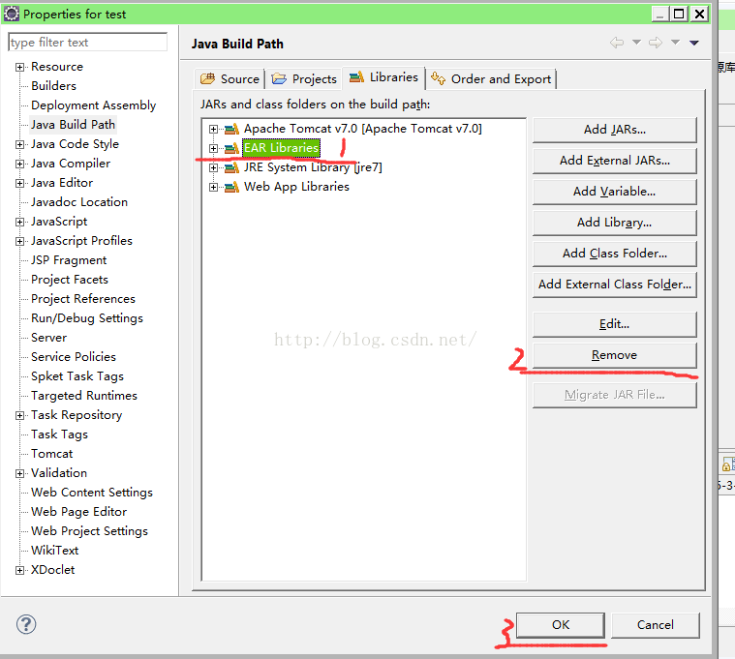The image size is (735, 659).
Task: Open the Builders properties page
Action: point(53,86)
